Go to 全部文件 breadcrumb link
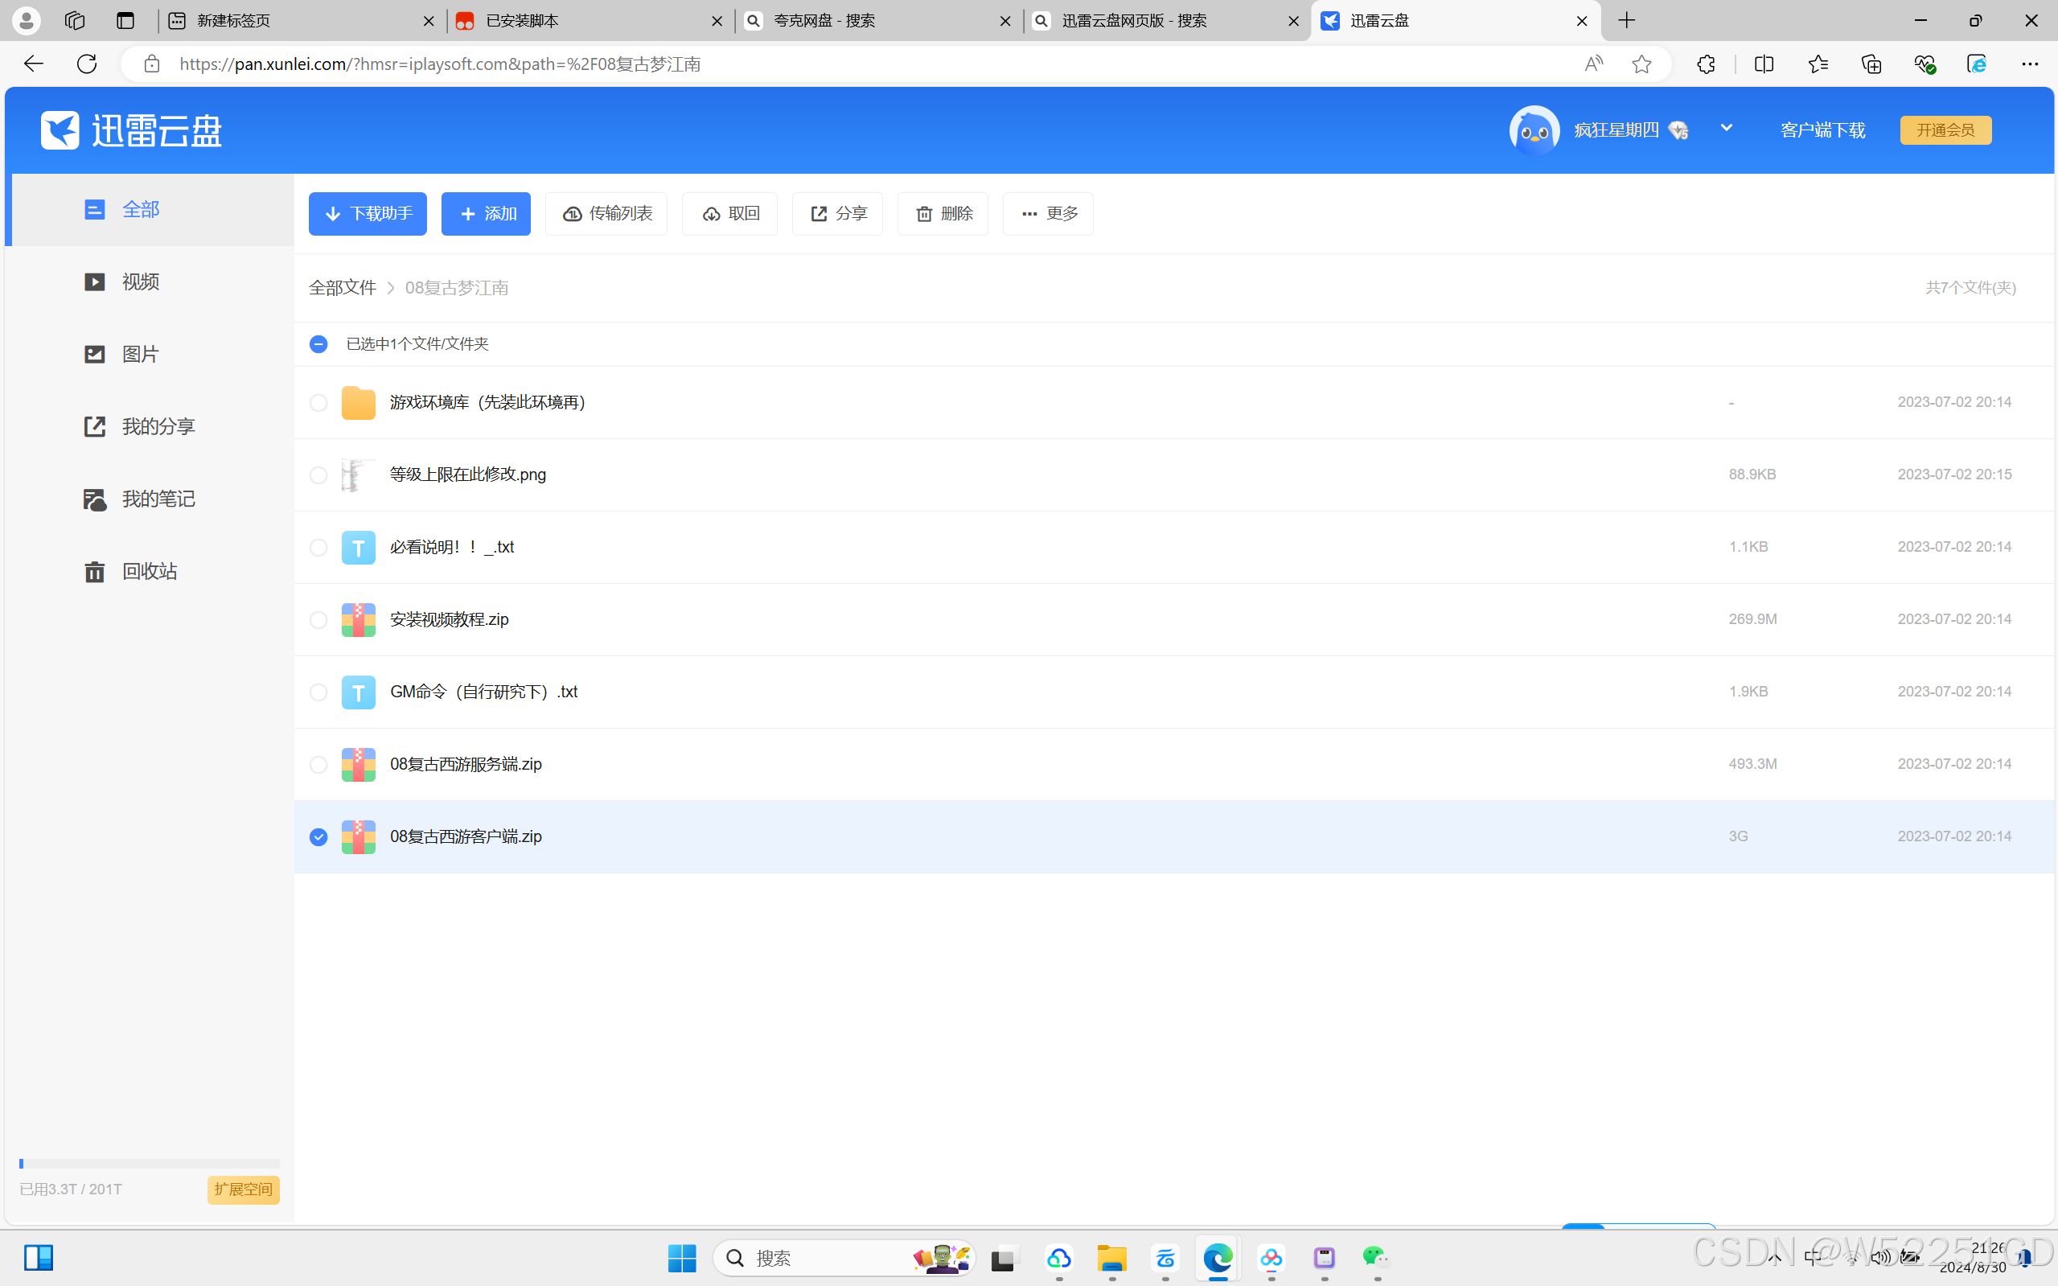The image size is (2058, 1286). coord(342,289)
